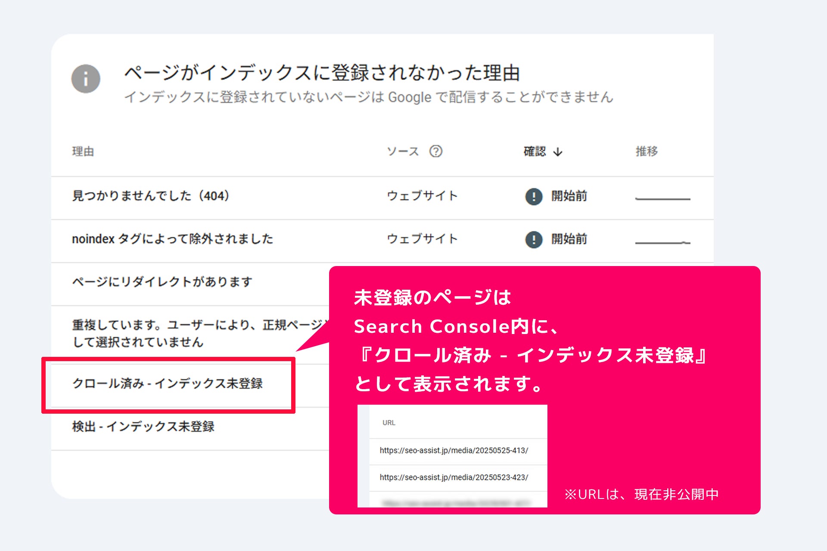Click exclamation status icon in noindex row

click(x=534, y=239)
